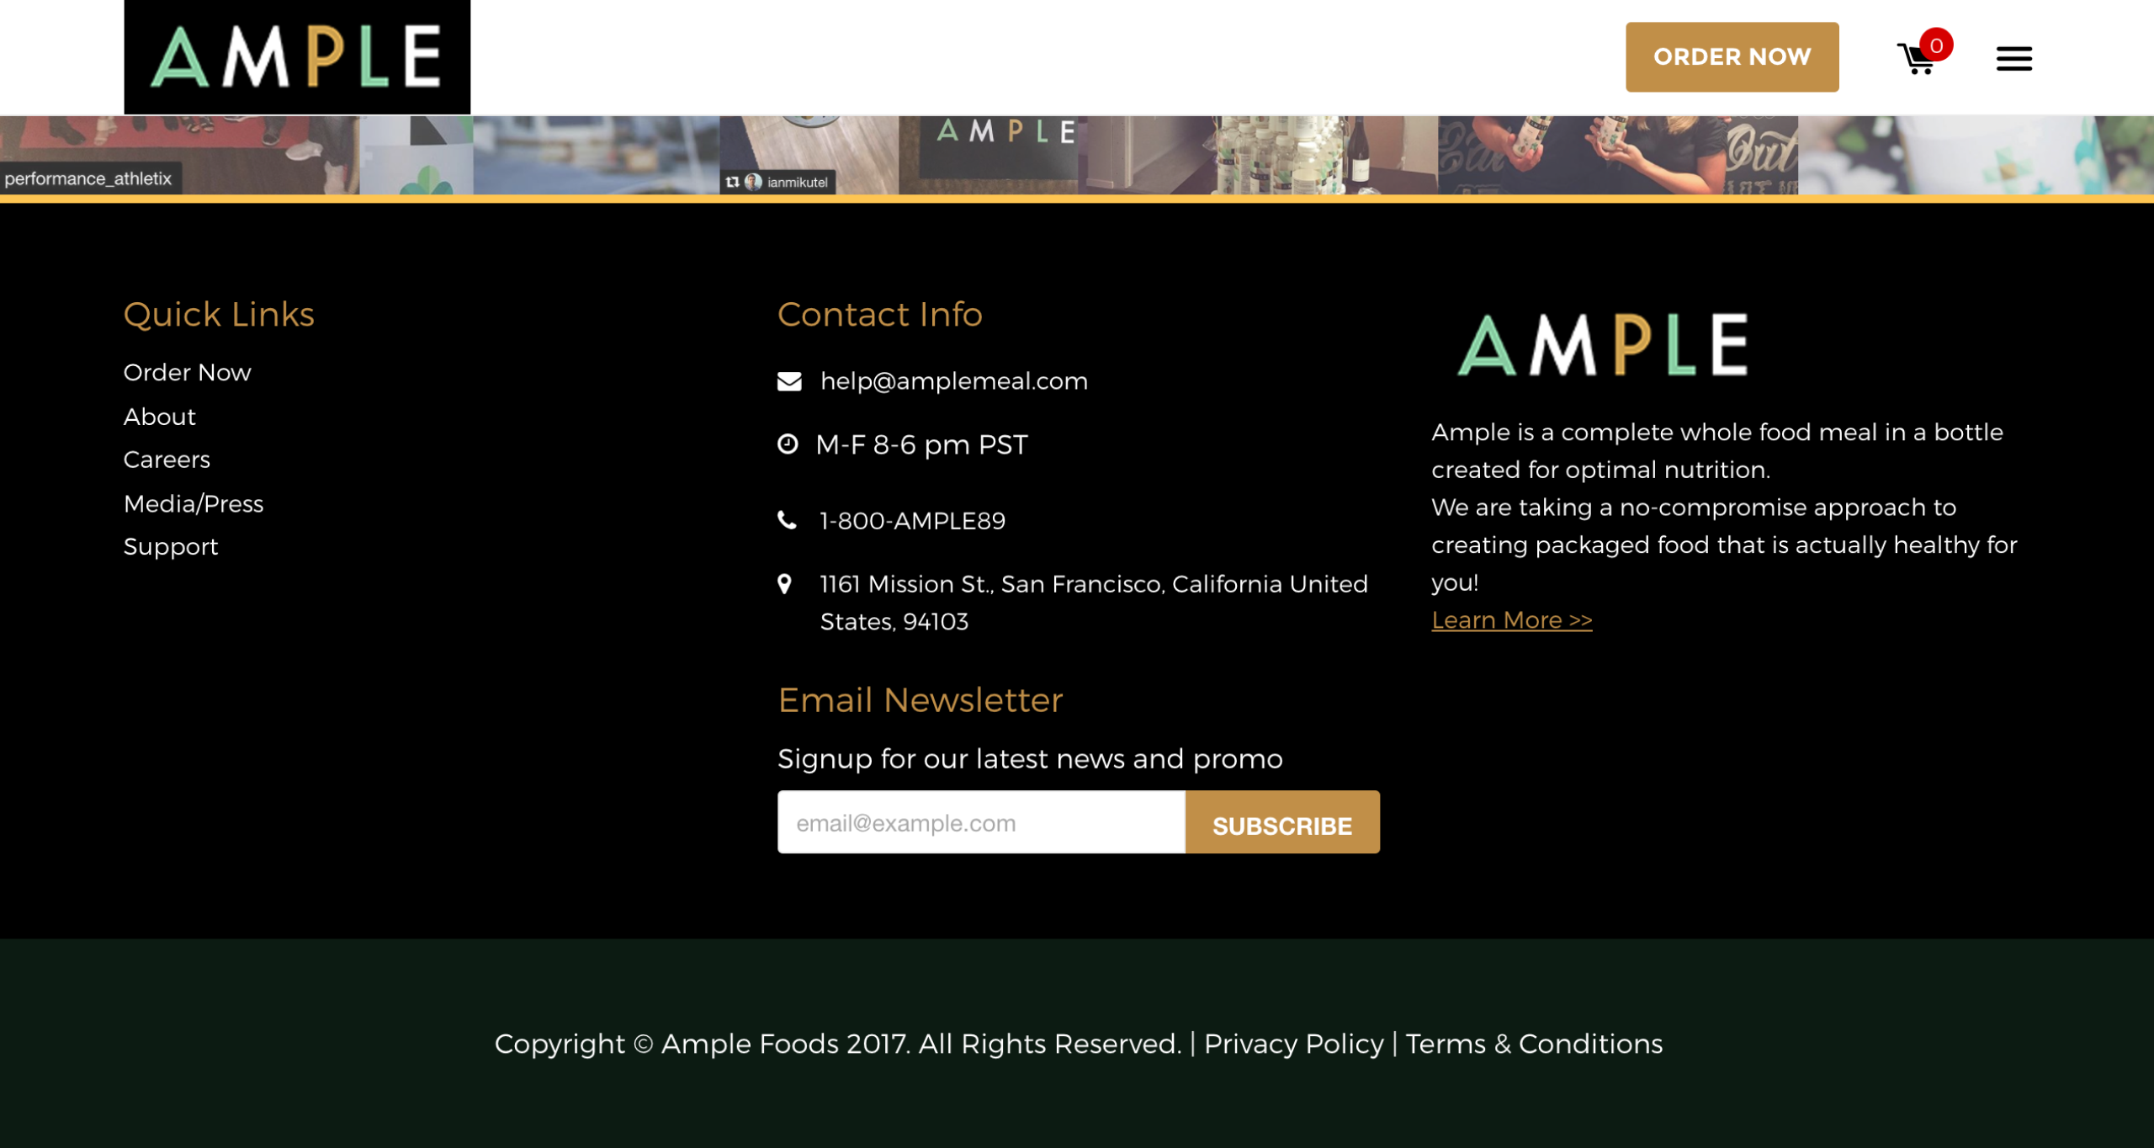Open the Support quick link
This screenshot has width=2154, height=1148.
171,546
